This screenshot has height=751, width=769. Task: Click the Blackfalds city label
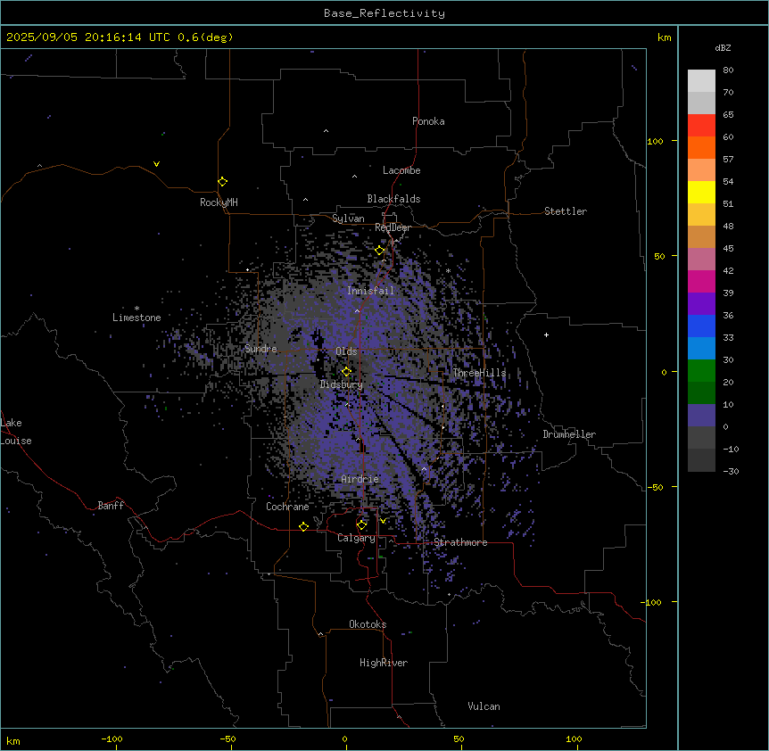tap(393, 199)
